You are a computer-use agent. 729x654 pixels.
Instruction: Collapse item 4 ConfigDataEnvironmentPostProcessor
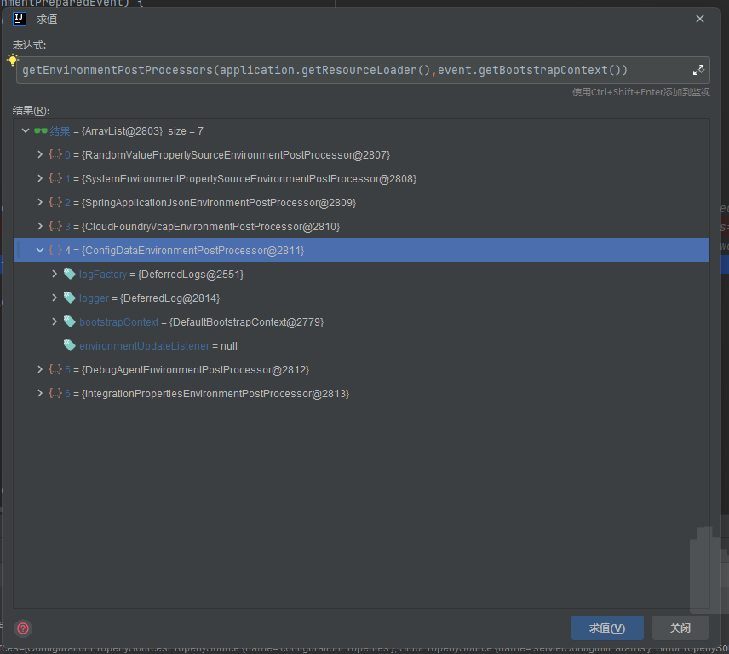(x=39, y=250)
